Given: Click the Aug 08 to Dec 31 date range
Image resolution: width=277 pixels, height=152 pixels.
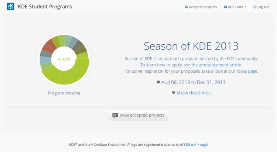Looking at the screenshot, I should coord(193,82).
